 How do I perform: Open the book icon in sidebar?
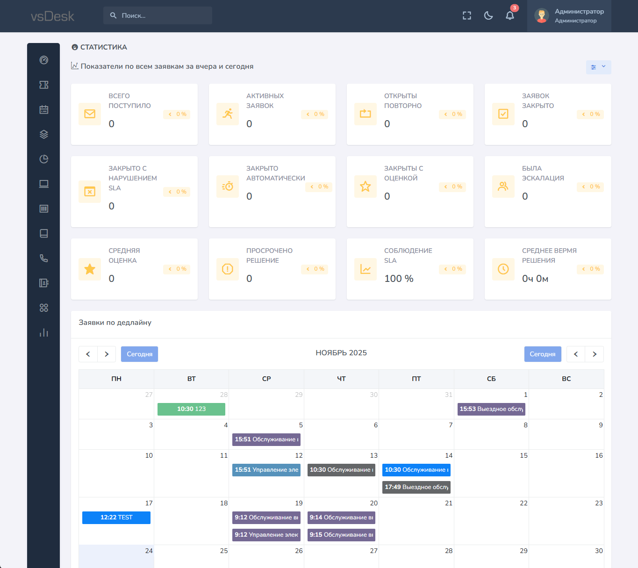coord(44,233)
